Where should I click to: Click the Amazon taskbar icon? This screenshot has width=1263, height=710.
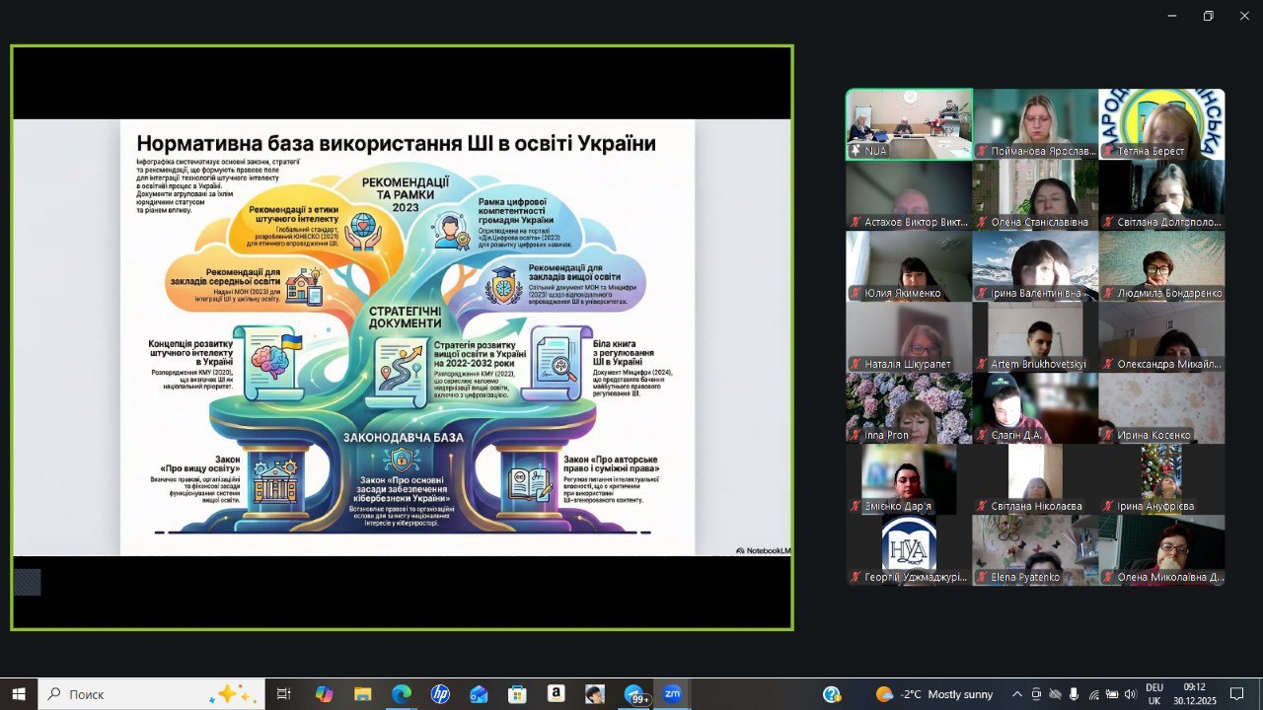click(556, 694)
